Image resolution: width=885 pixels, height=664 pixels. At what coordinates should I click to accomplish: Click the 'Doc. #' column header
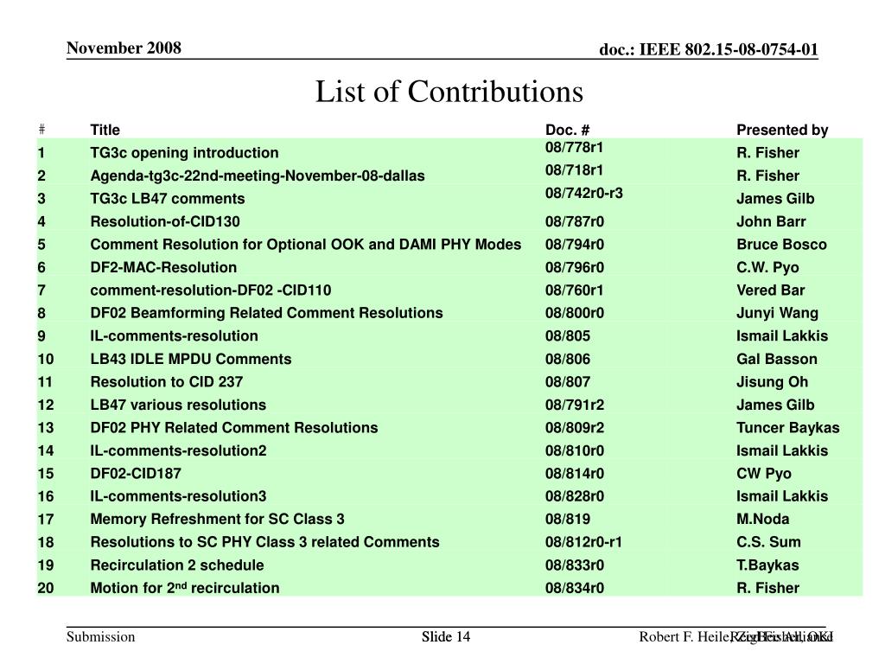(x=567, y=130)
